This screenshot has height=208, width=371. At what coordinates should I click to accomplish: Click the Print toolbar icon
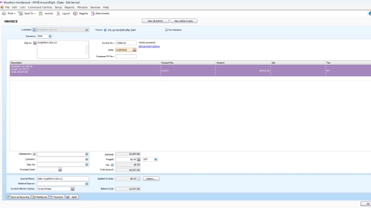[4, 13]
